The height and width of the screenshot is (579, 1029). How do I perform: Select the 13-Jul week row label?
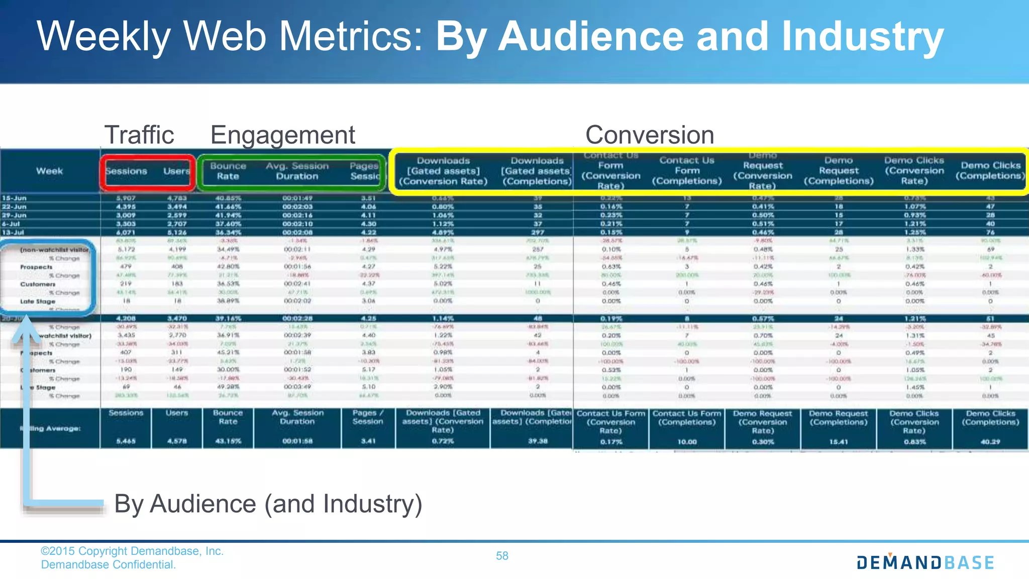(x=13, y=232)
